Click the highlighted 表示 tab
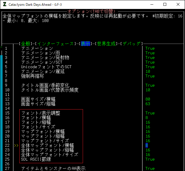Screen dimensions: 185x171 86,44
